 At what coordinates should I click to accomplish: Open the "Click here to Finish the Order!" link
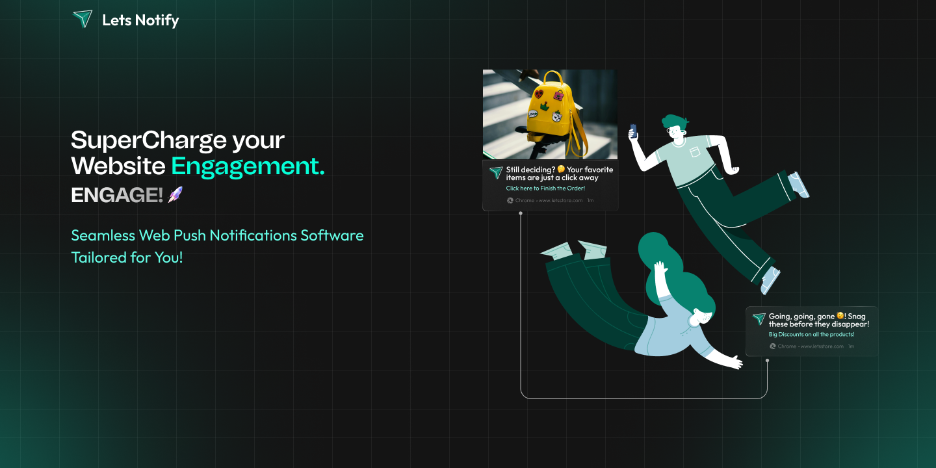[x=545, y=188]
